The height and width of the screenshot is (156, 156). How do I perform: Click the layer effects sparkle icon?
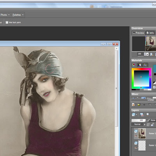point(147,115)
